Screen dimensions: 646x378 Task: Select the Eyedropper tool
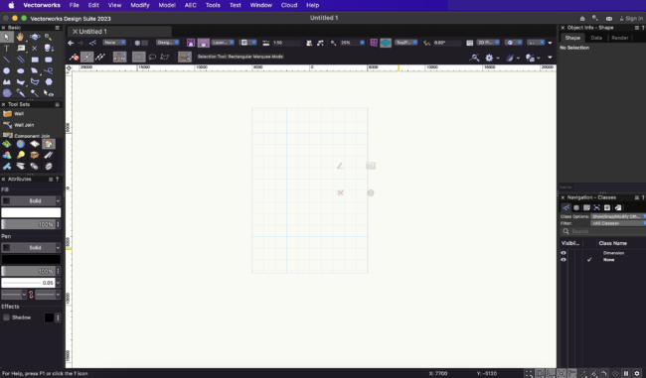coord(21,93)
